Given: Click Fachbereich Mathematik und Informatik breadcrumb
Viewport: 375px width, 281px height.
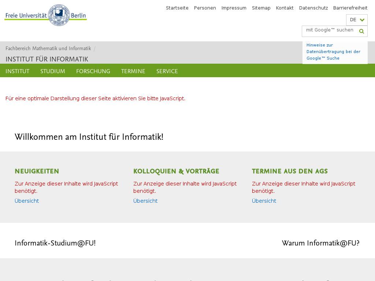Looking at the screenshot, I should (x=48, y=48).
